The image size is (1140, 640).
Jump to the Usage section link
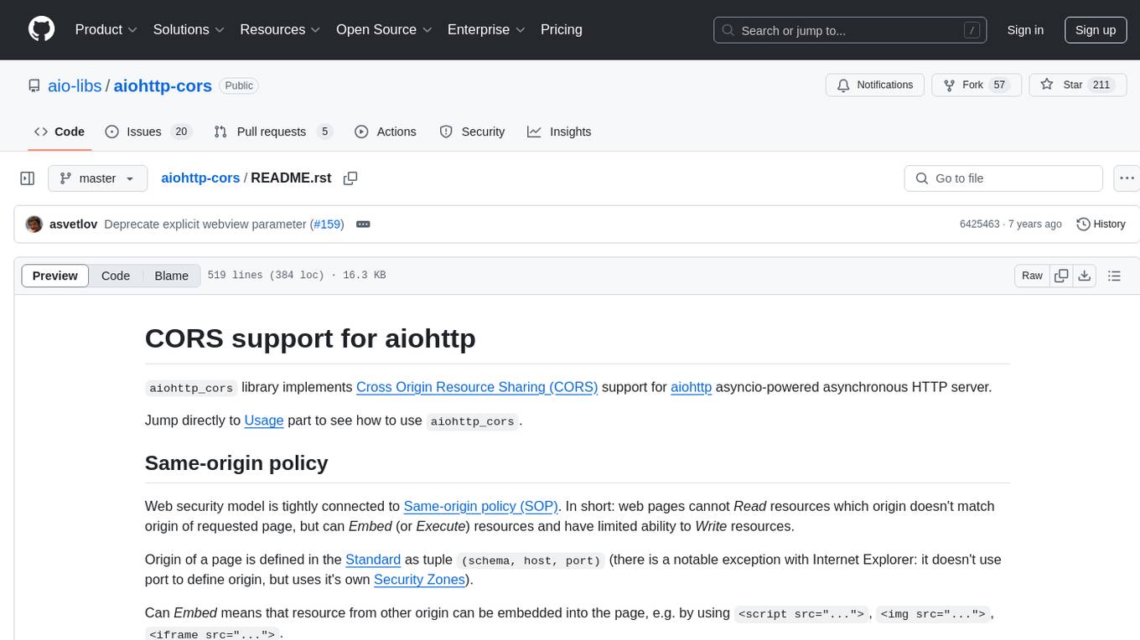click(264, 420)
